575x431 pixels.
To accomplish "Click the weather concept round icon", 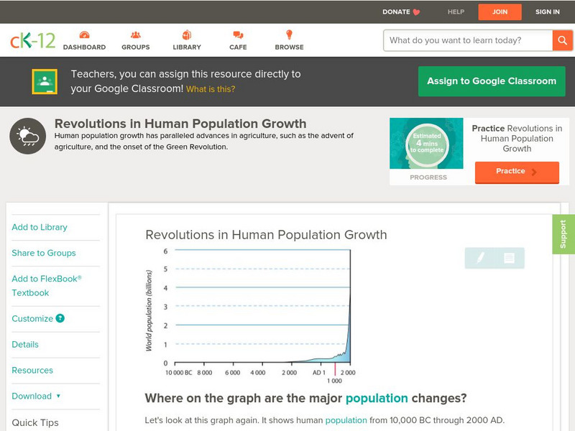I will 28,136.
